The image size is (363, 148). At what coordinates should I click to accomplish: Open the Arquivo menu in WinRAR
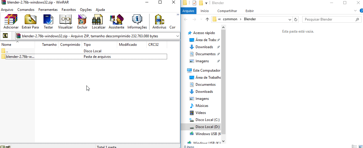(7, 10)
